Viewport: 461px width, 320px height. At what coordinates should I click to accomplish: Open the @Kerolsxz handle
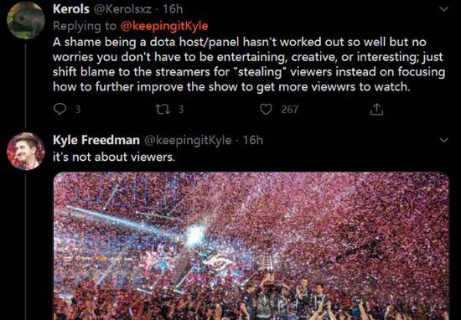pyautogui.click(x=122, y=9)
